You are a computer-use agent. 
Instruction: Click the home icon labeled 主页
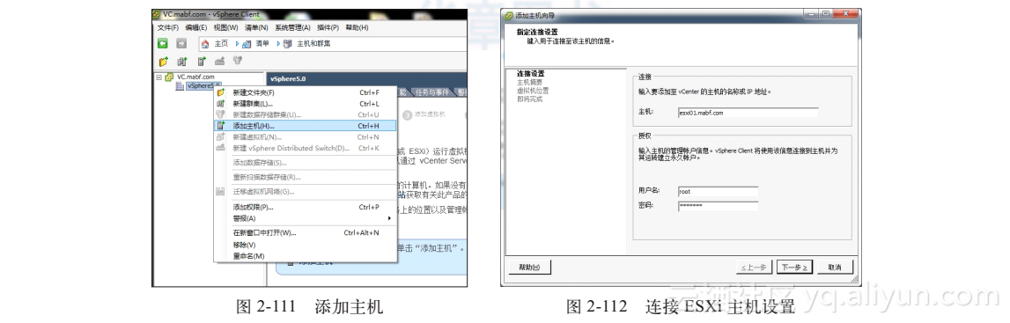tap(205, 44)
